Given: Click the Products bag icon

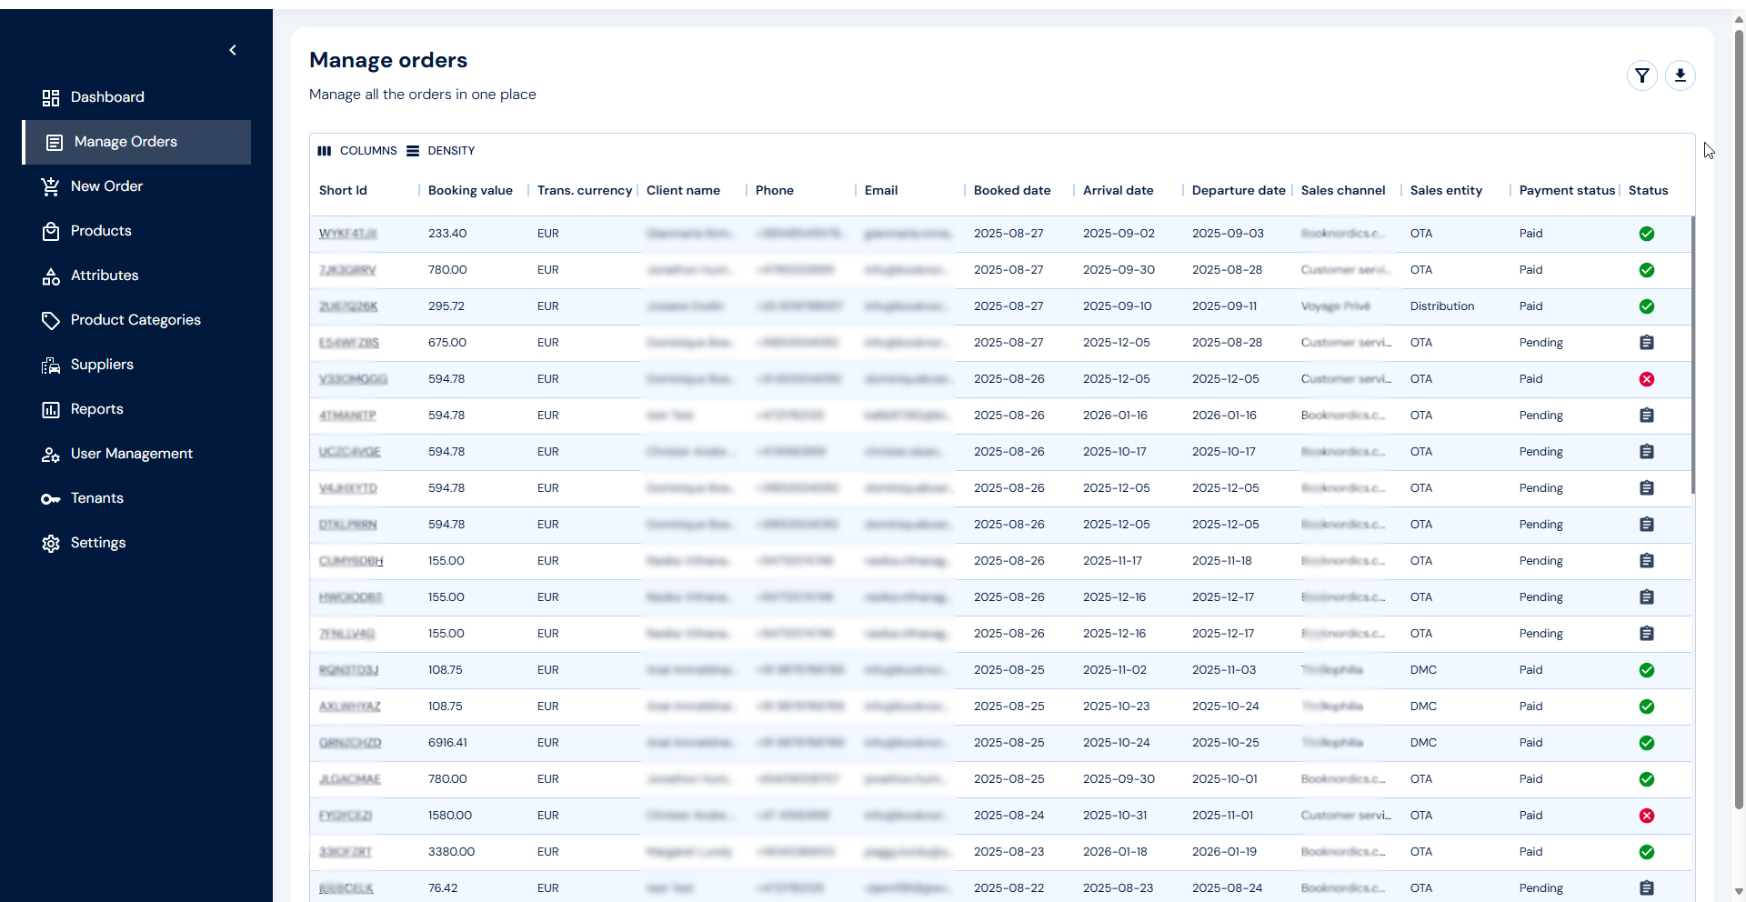Looking at the screenshot, I should click(51, 232).
